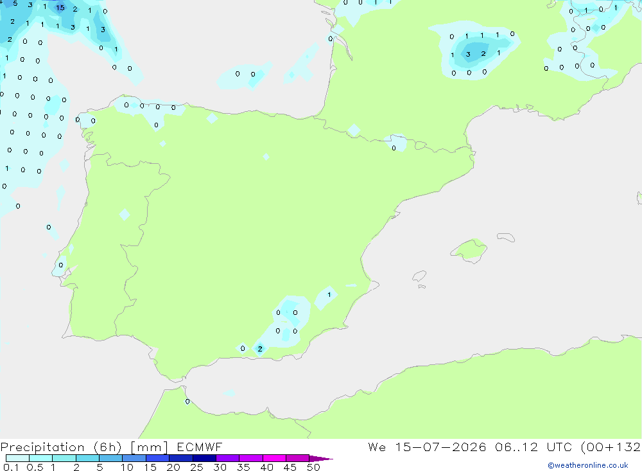Click the '3' value in southern France cell

468,54
